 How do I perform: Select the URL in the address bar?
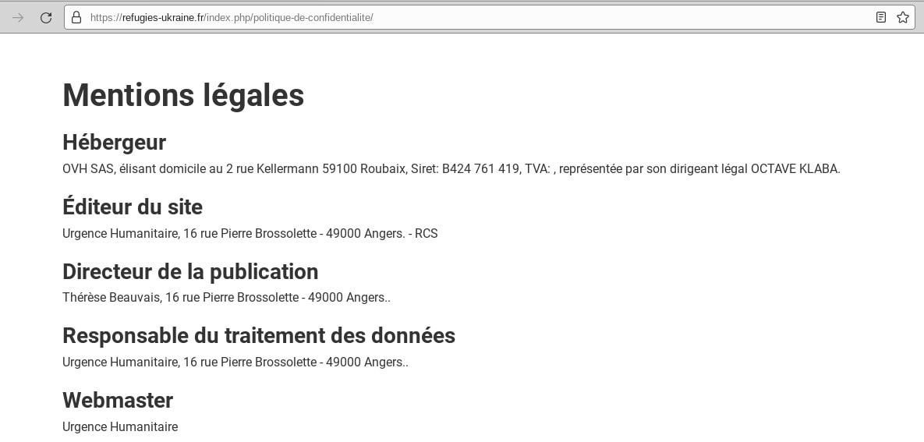232,18
